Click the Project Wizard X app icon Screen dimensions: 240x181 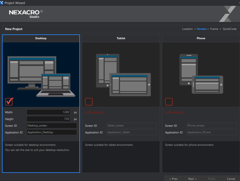[2, 3]
